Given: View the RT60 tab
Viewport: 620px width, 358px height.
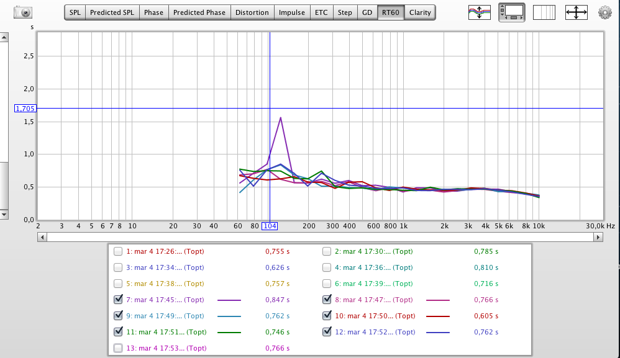Looking at the screenshot, I should [391, 12].
